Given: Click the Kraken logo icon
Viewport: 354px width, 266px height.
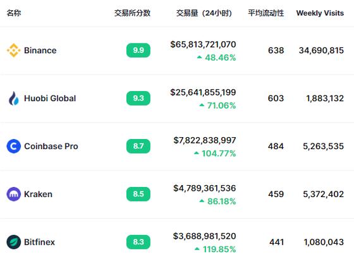Looking at the screenshot, I should coord(13,194).
